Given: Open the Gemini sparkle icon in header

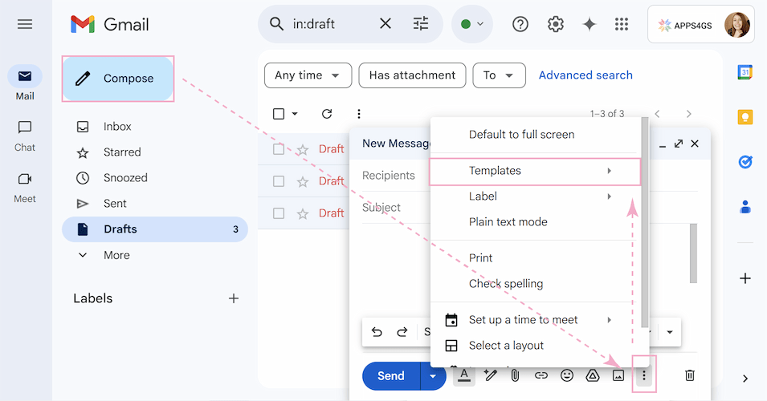Looking at the screenshot, I should (589, 24).
